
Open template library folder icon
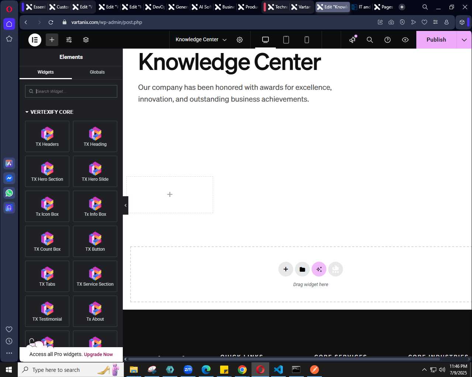click(302, 269)
